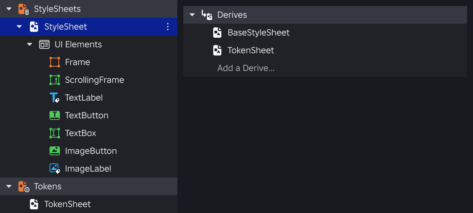Click the StyleSheet row icon
473x213 pixels.
pyautogui.click(x=34, y=27)
